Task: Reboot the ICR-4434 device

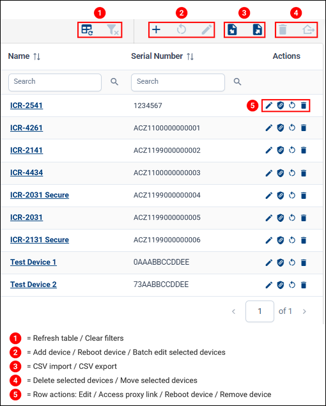Action: (x=292, y=173)
